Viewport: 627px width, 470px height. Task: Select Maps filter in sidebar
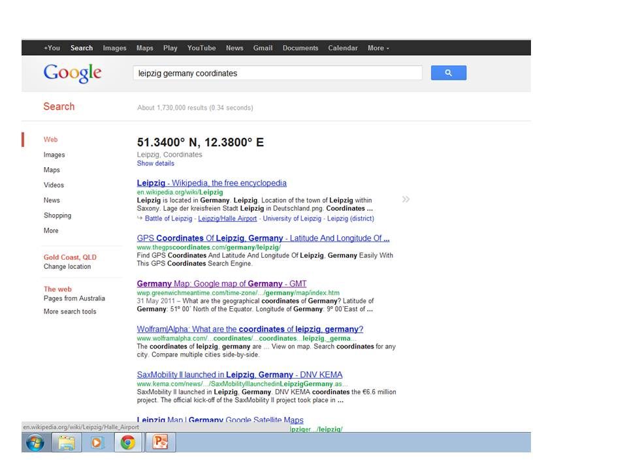click(52, 170)
